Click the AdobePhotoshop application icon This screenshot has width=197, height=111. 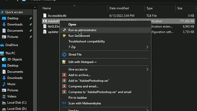45,21
